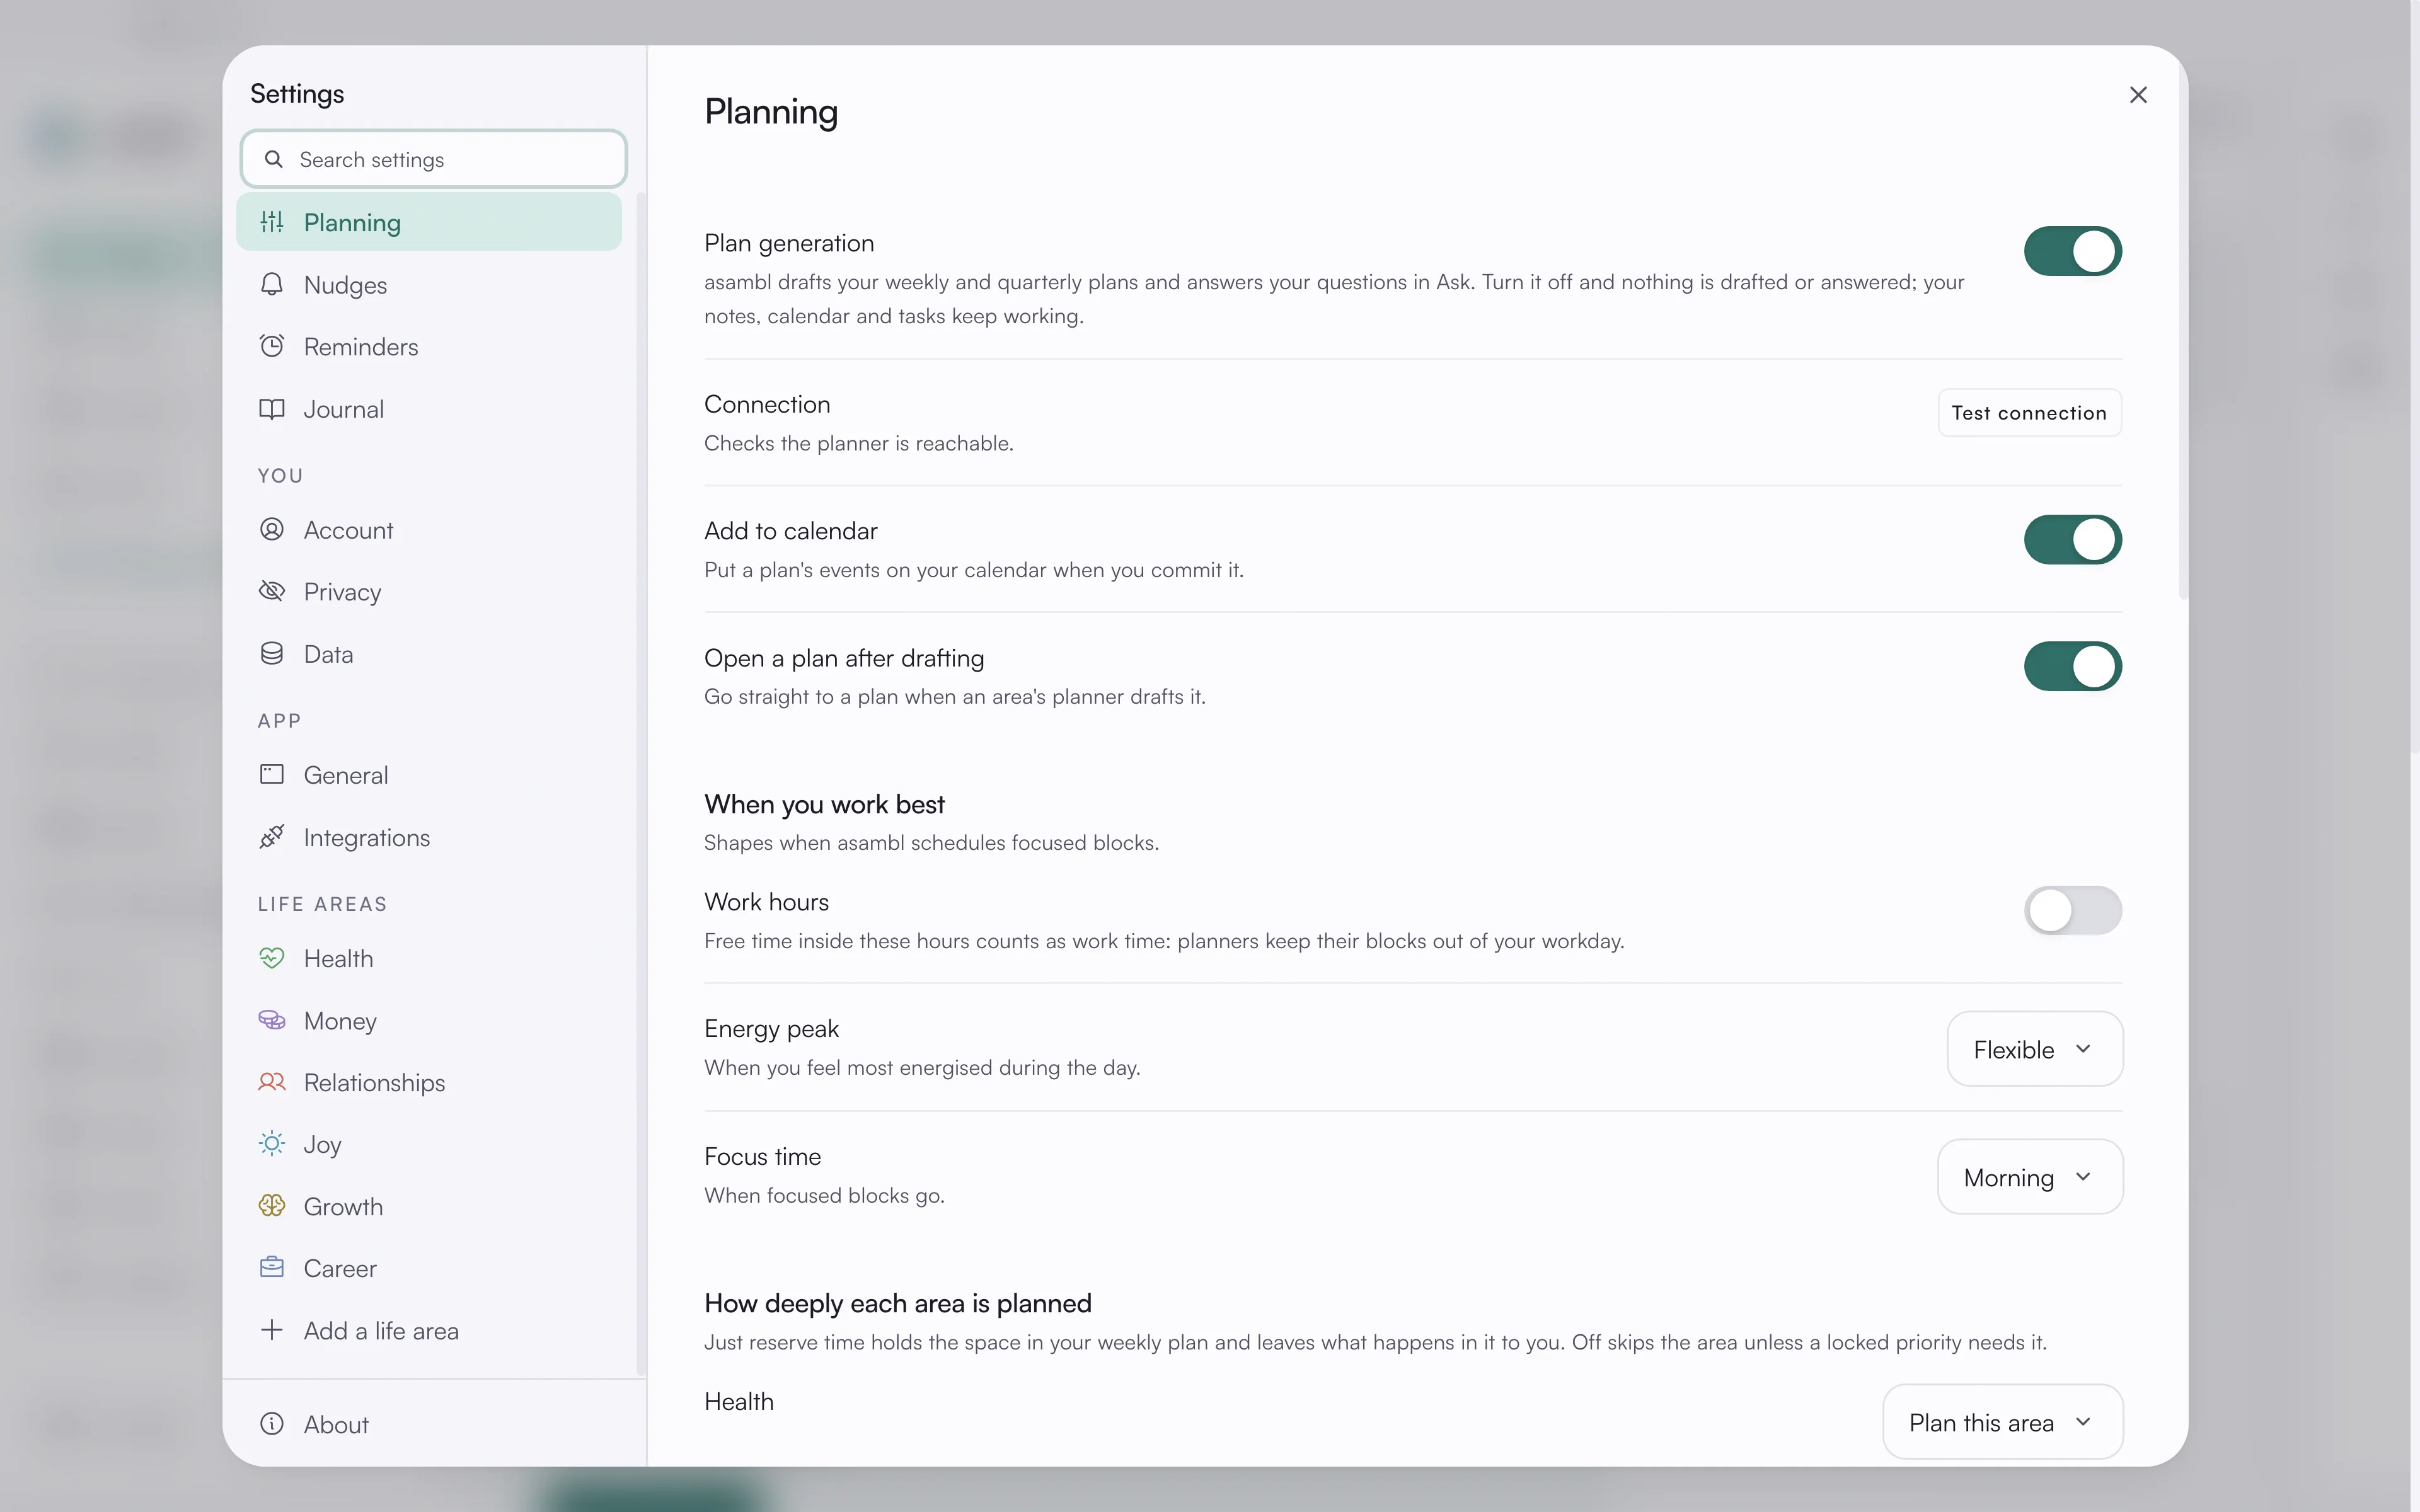Click the Nudges bell icon

click(x=272, y=284)
